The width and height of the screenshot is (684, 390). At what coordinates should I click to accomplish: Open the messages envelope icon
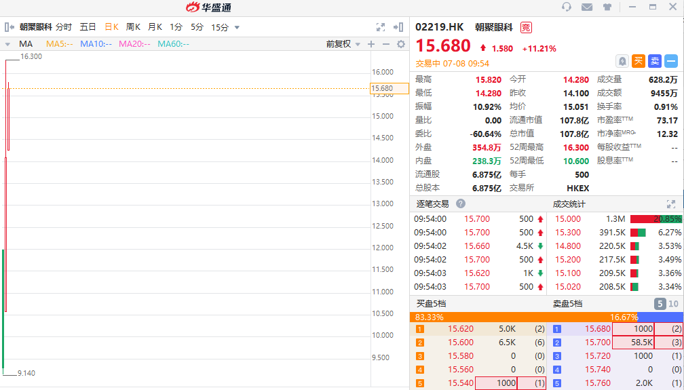pyautogui.click(x=587, y=7)
